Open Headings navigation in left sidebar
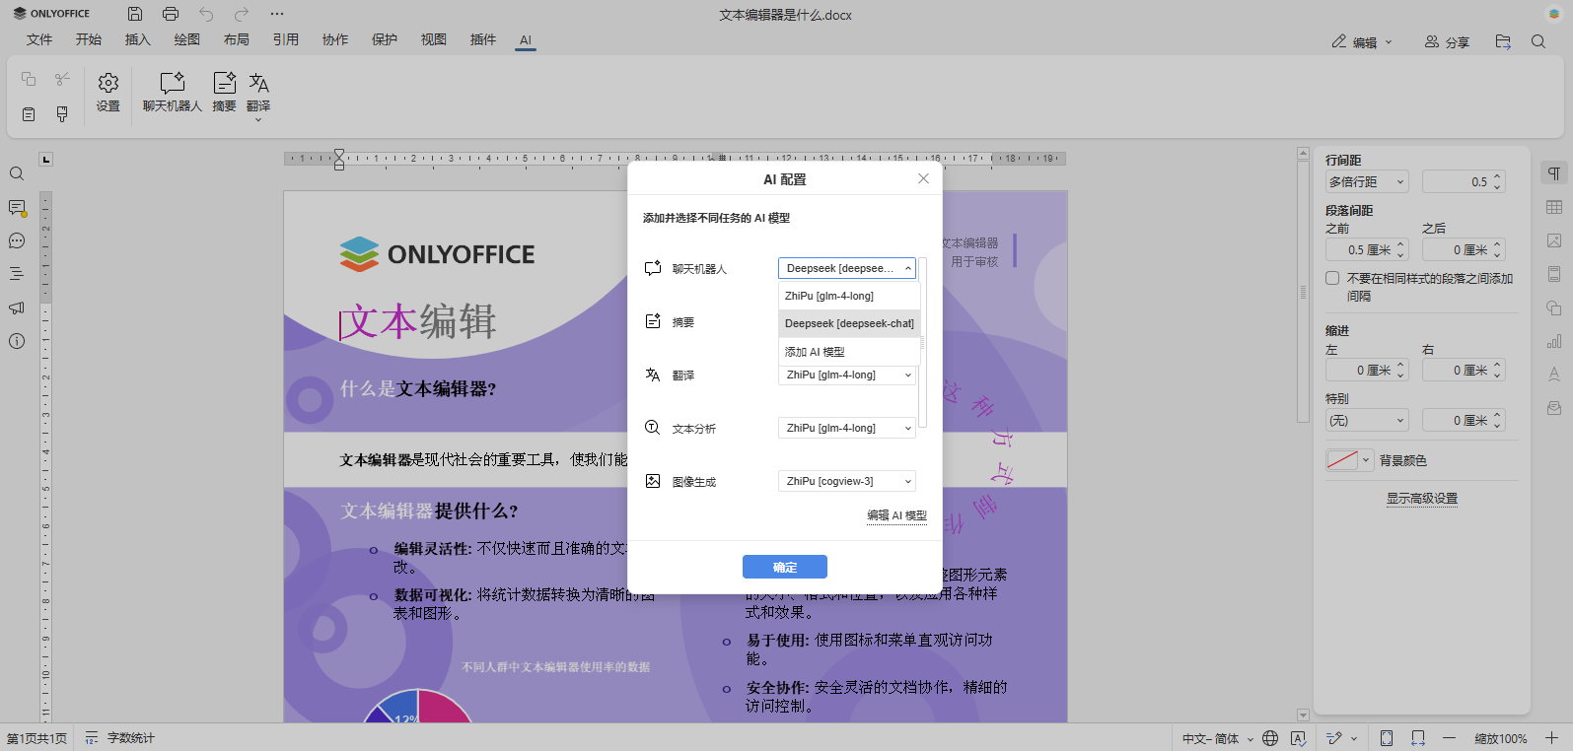 17,274
